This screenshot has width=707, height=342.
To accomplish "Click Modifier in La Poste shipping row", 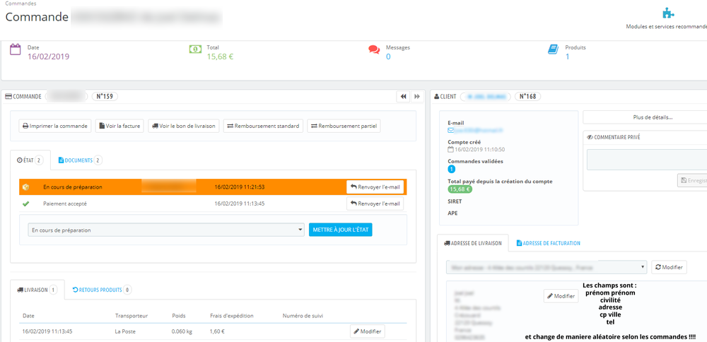I will point(368,331).
